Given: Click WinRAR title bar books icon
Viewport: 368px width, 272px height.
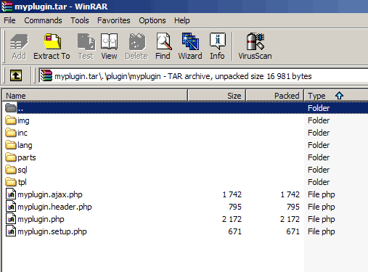Looking at the screenshot, I should click(x=7, y=6).
